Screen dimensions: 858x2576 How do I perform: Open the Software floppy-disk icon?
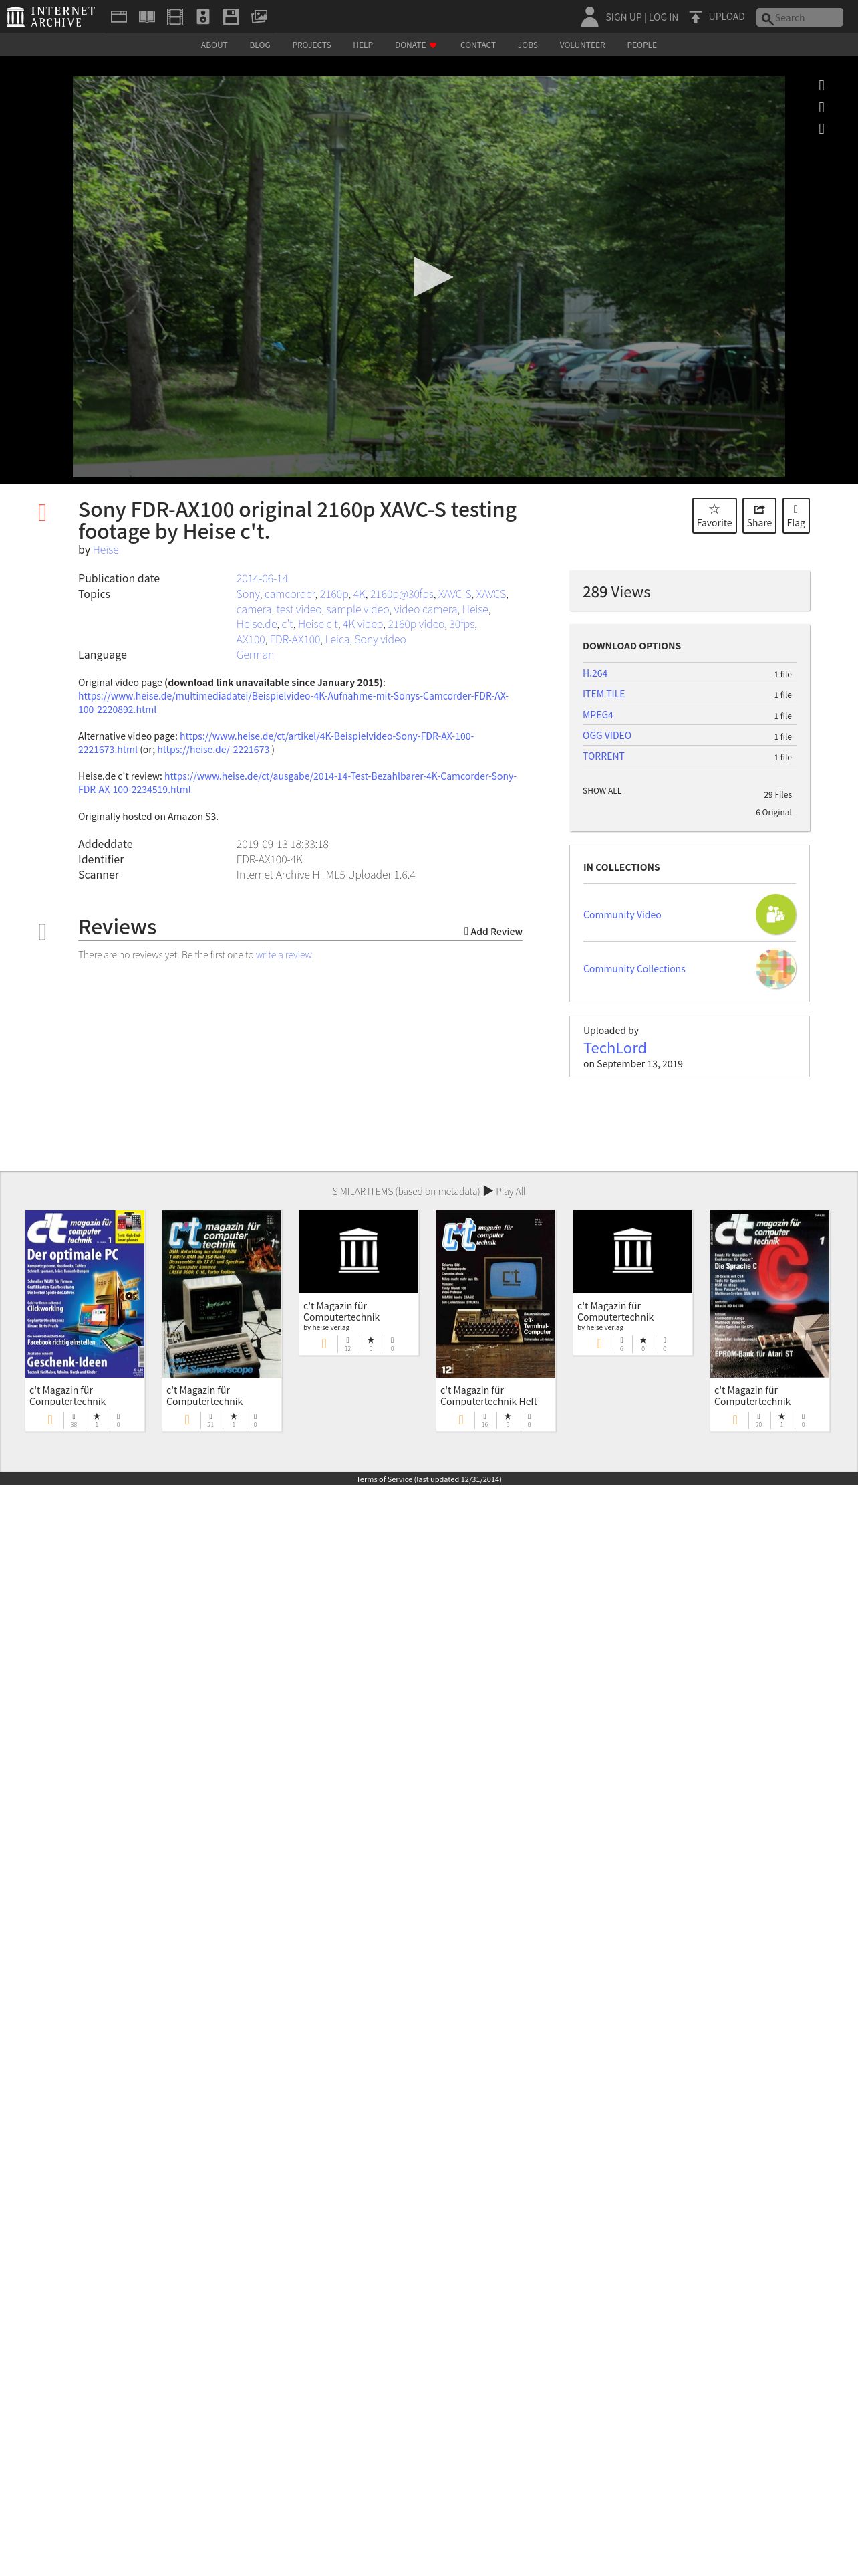(x=231, y=16)
